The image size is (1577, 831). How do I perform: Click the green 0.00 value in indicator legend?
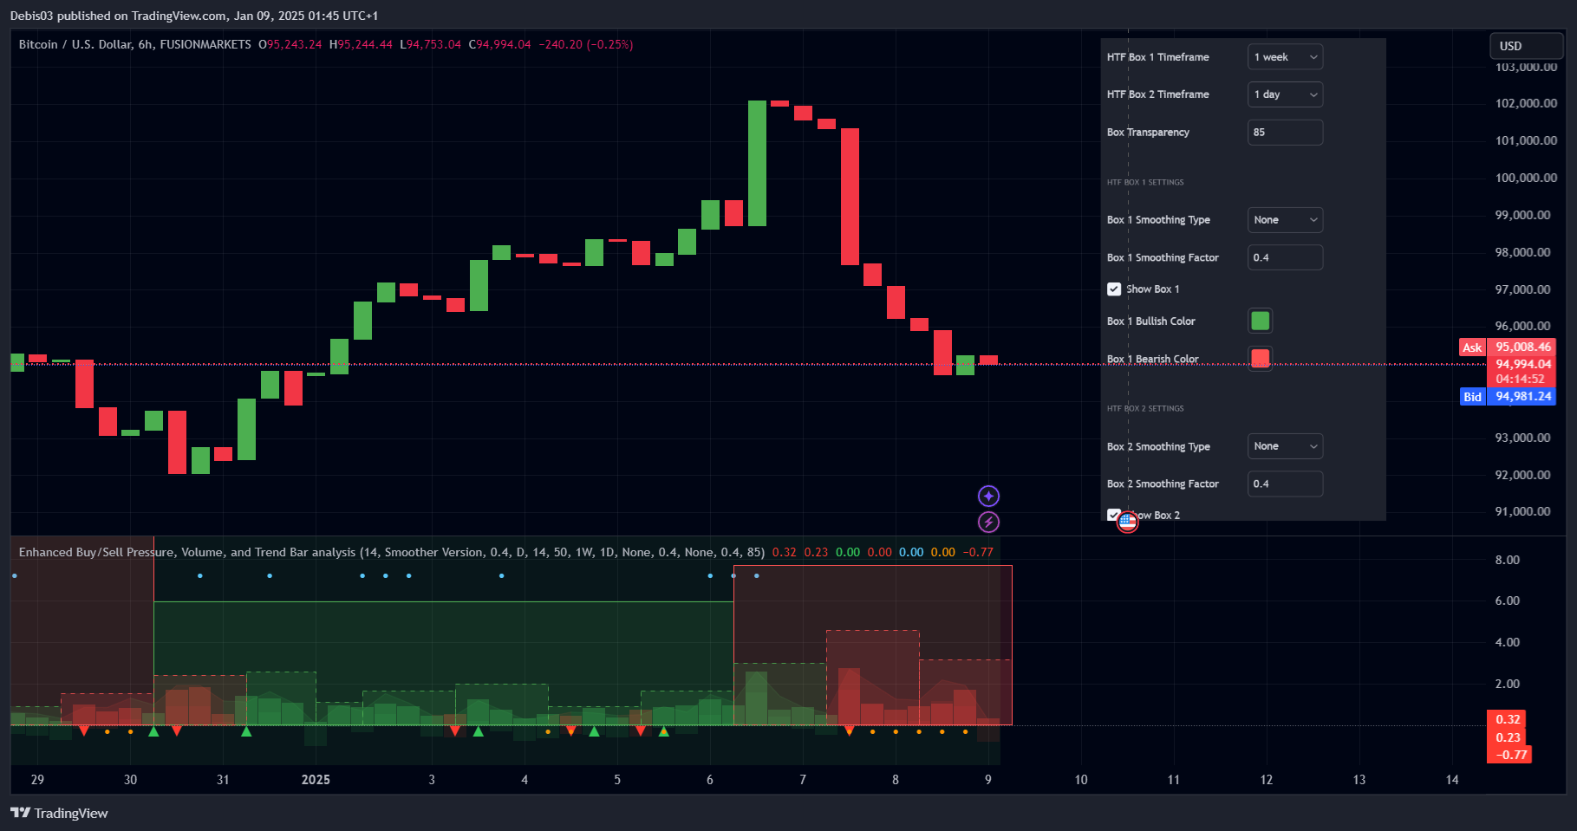pos(848,552)
